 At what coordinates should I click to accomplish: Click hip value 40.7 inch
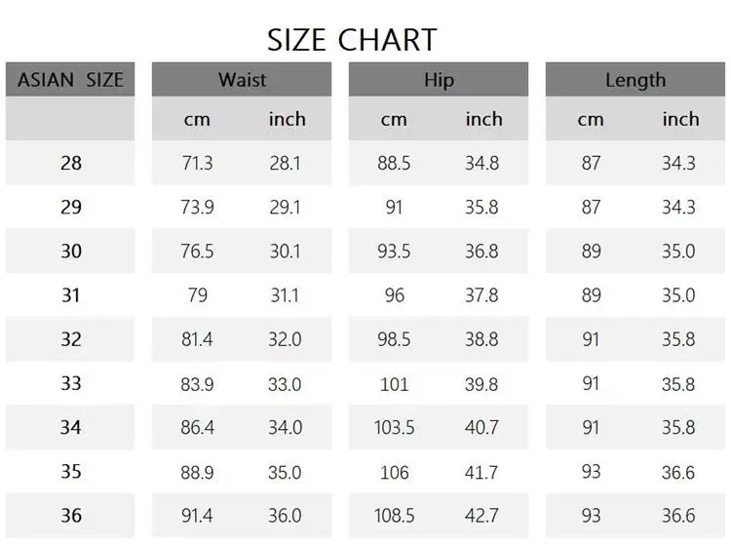tap(481, 427)
